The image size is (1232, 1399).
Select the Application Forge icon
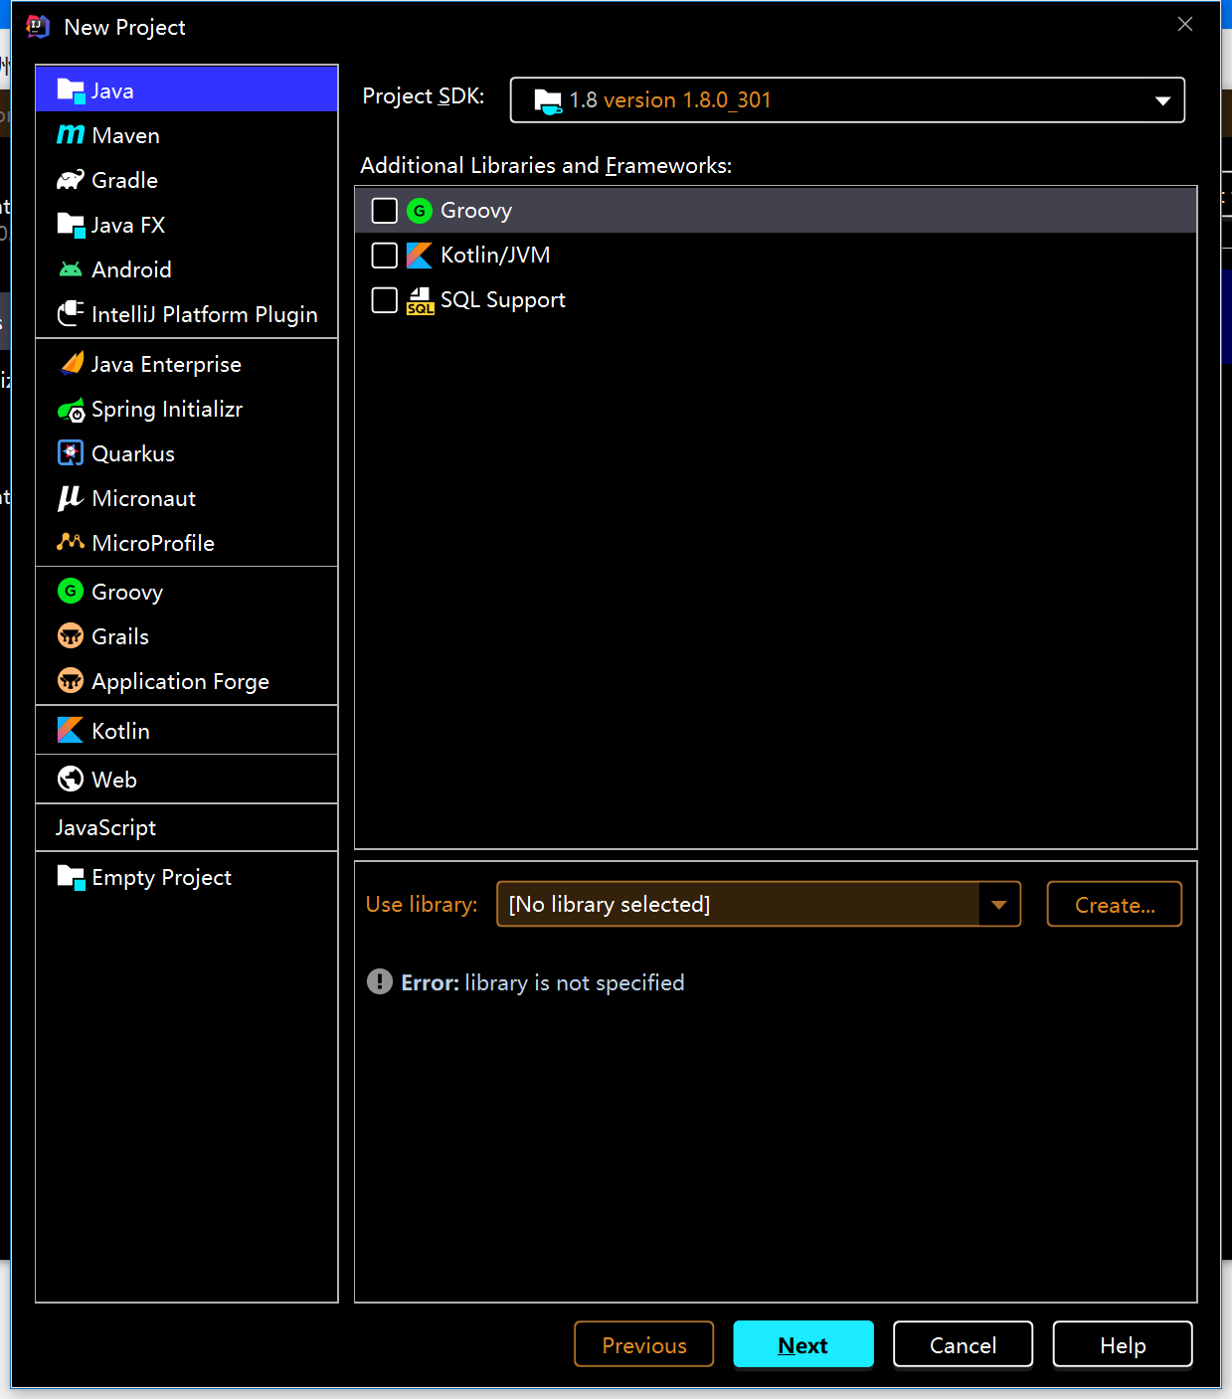point(71,681)
